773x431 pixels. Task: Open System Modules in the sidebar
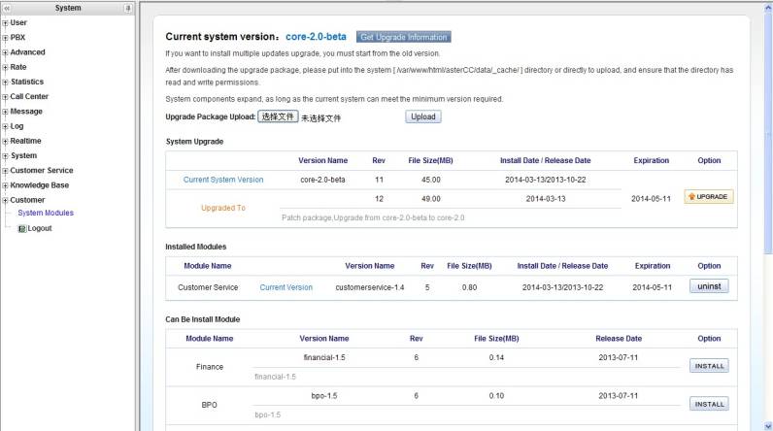click(46, 213)
